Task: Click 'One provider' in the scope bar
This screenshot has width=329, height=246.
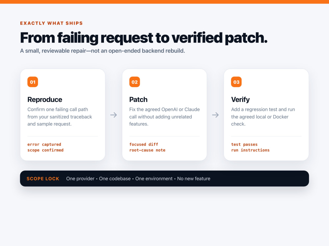Action: [80, 179]
